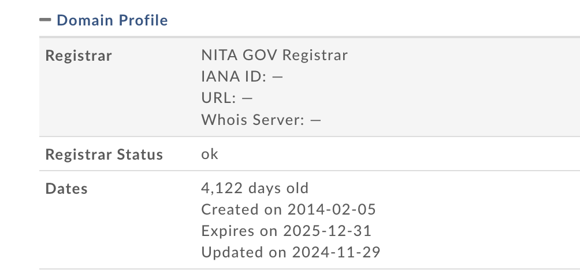Click the IANA ID label text
Screen dimensions: 580x273
click(234, 76)
